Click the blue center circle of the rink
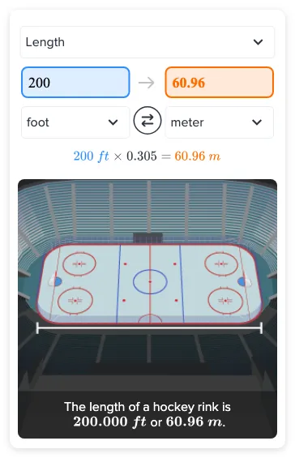Viewport: 295px width, 458px height. [x=150, y=281]
